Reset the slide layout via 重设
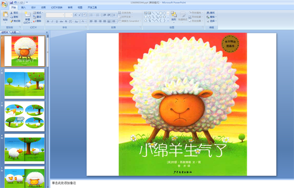This screenshot has height=188, width=294. click(x=37, y=17)
